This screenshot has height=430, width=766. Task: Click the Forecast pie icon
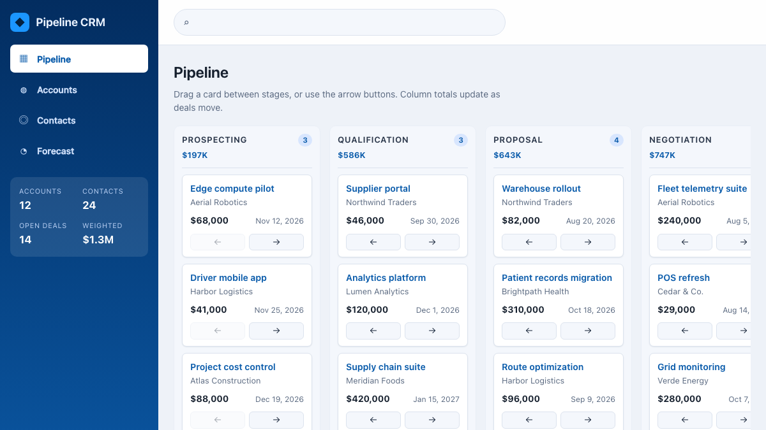(24, 151)
